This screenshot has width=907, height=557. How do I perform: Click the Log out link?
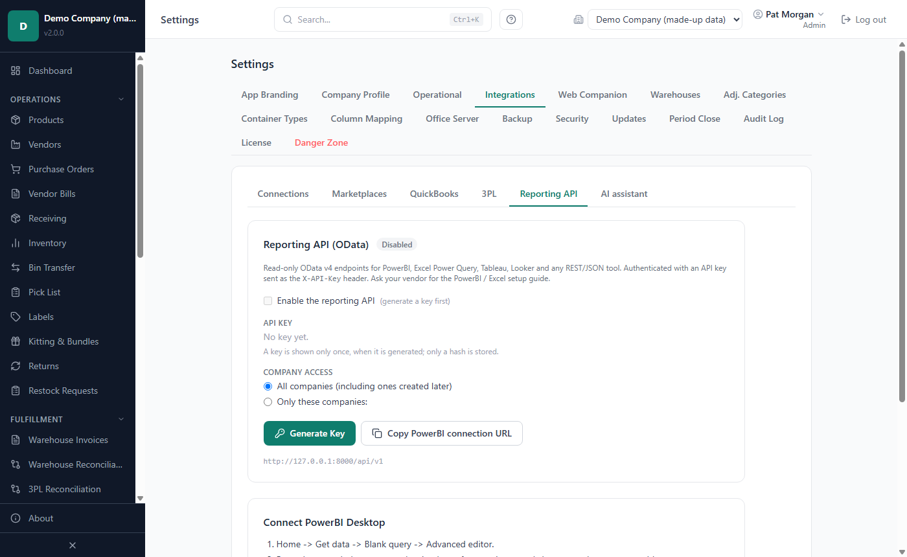[864, 19]
